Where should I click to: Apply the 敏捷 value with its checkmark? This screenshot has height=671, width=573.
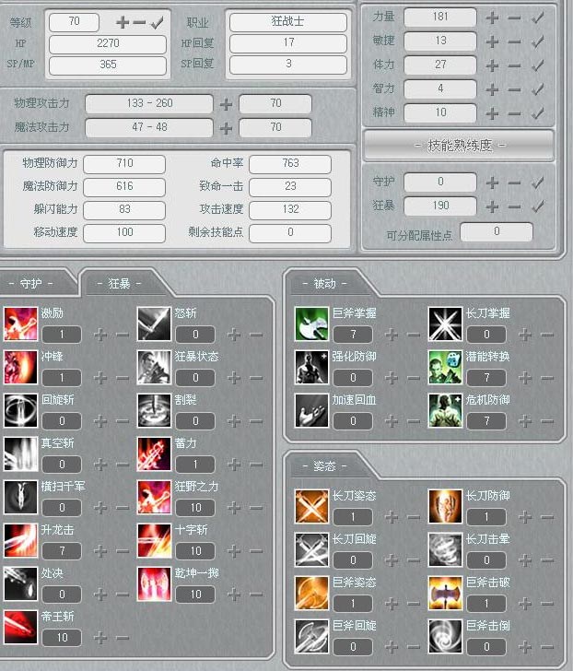pos(537,41)
